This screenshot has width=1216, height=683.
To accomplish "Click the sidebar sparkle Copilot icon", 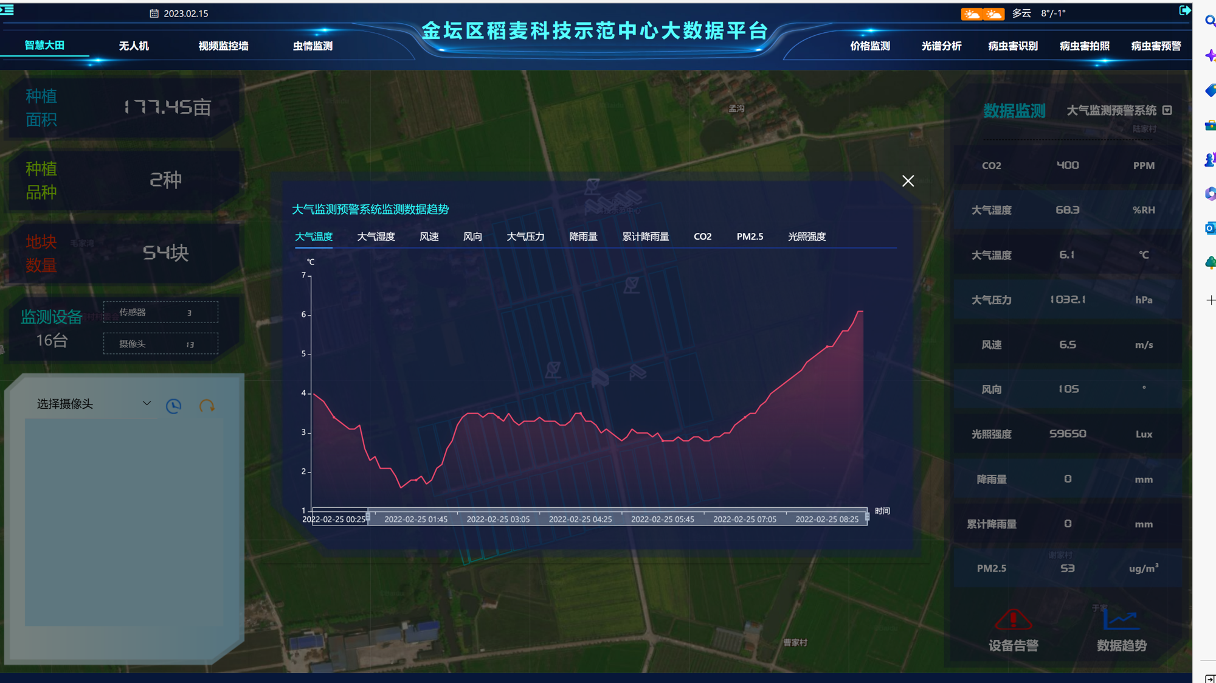I will pos(1210,56).
